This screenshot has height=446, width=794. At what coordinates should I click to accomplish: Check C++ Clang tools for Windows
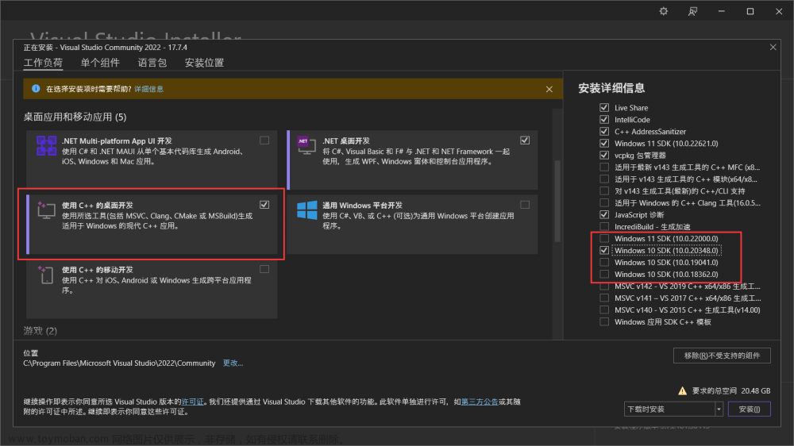[x=604, y=202]
